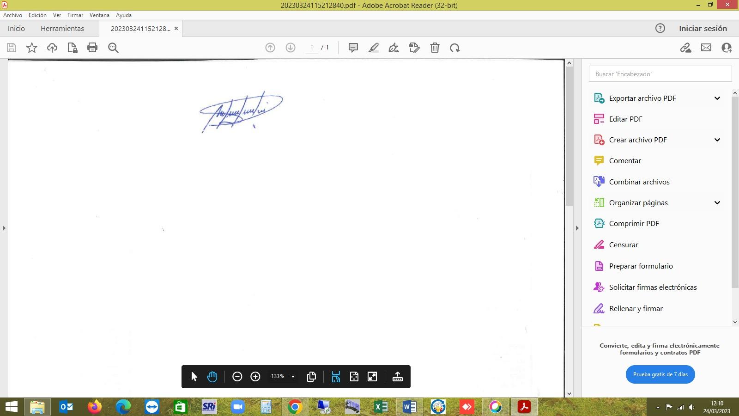Fit one full page to window
The height and width of the screenshot is (416, 739).
coord(354,377)
